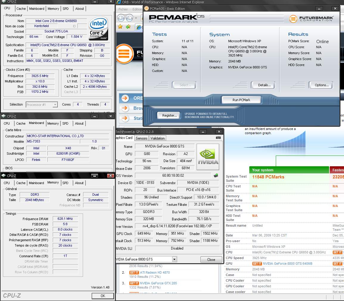This screenshot has width=344, height=301.
Task: Click the MICRO-STAR INTERNATIONAL manufacturer field
Action: (x=68, y=136)
